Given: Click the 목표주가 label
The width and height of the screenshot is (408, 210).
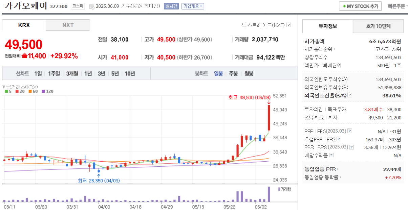Looking at the screenshot, I should (337, 110).
